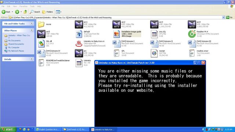This screenshot has height=132, width=235.
Task: Click the Up folder toolbar icon
Action: [25, 12]
